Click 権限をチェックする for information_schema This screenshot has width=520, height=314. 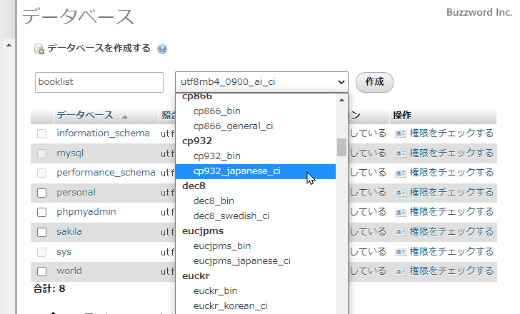coord(451,133)
